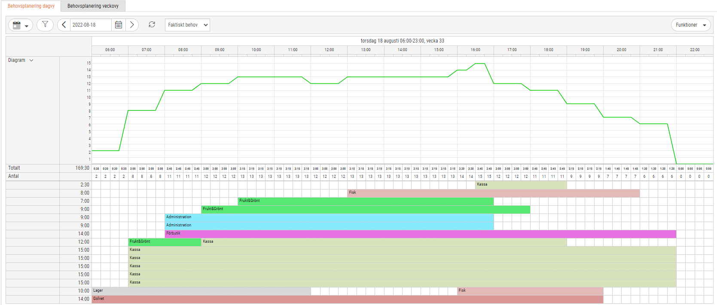Open the Funktioner menu
Screen dimensions: 717x305
tap(690, 25)
